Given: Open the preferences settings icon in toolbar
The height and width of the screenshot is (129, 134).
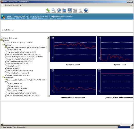Looking at the screenshot, I should point(75,10).
